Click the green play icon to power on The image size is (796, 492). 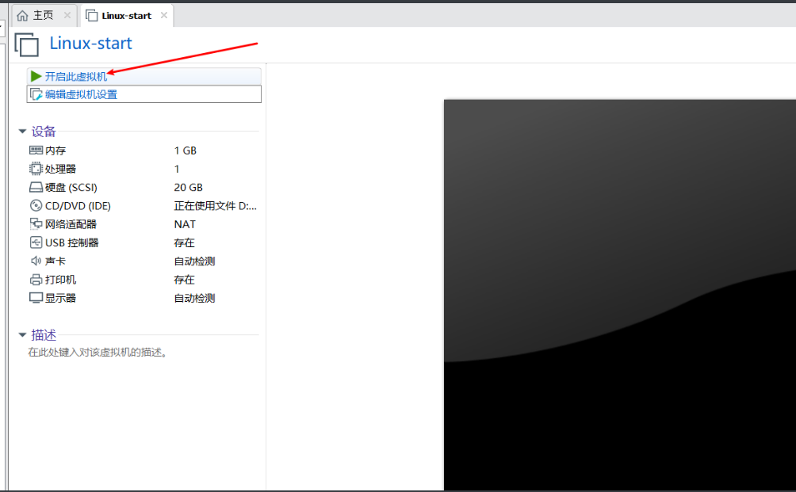click(x=36, y=77)
